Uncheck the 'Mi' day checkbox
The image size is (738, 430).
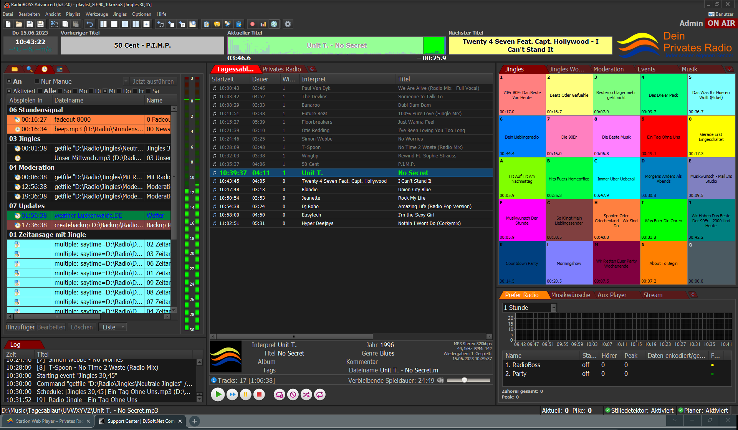(x=105, y=91)
